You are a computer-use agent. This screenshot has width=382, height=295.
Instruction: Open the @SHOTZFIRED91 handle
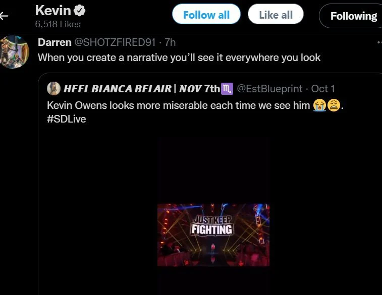(x=115, y=42)
